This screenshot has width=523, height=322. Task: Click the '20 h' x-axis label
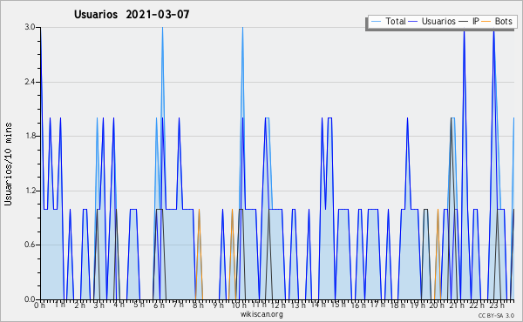tap(437, 305)
